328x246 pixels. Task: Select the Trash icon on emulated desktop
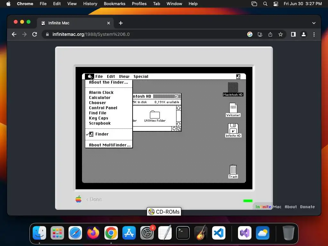click(x=233, y=172)
